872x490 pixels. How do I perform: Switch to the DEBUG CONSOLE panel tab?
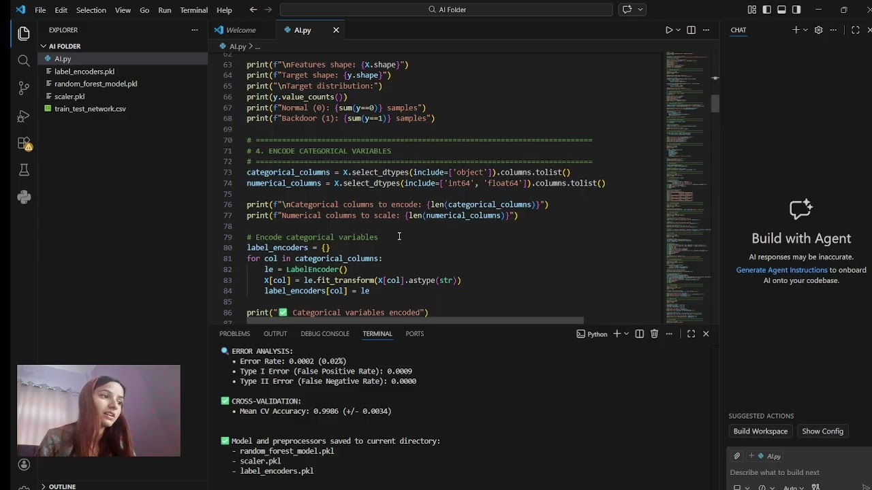tap(325, 333)
